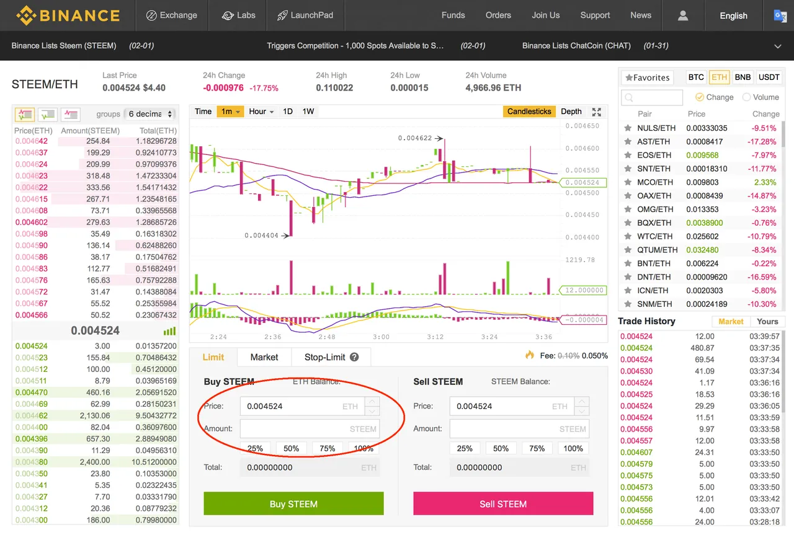Open the LaunchPad menu
This screenshot has height=535, width=794.
pos(305,15)
